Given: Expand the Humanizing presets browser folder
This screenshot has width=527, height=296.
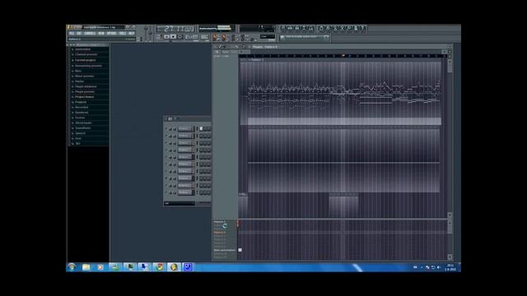Looking at the screenshot, I should coord(88,66).
